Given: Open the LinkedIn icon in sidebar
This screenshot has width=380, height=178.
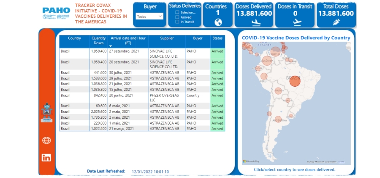Looking at the screenshot, I should pos(46,157).
